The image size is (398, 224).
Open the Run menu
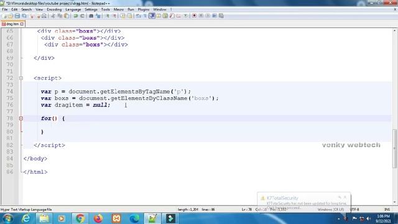pyautogui.click(x=131, y=9)
